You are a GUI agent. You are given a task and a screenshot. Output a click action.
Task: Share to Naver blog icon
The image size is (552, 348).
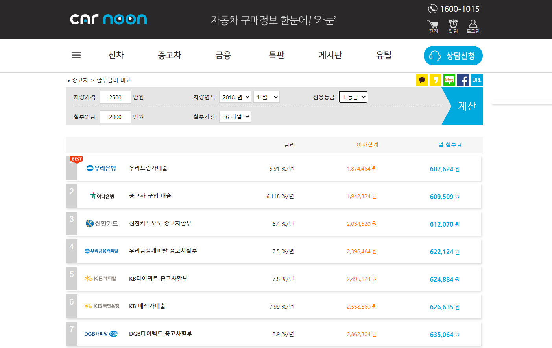click(449, 80)
